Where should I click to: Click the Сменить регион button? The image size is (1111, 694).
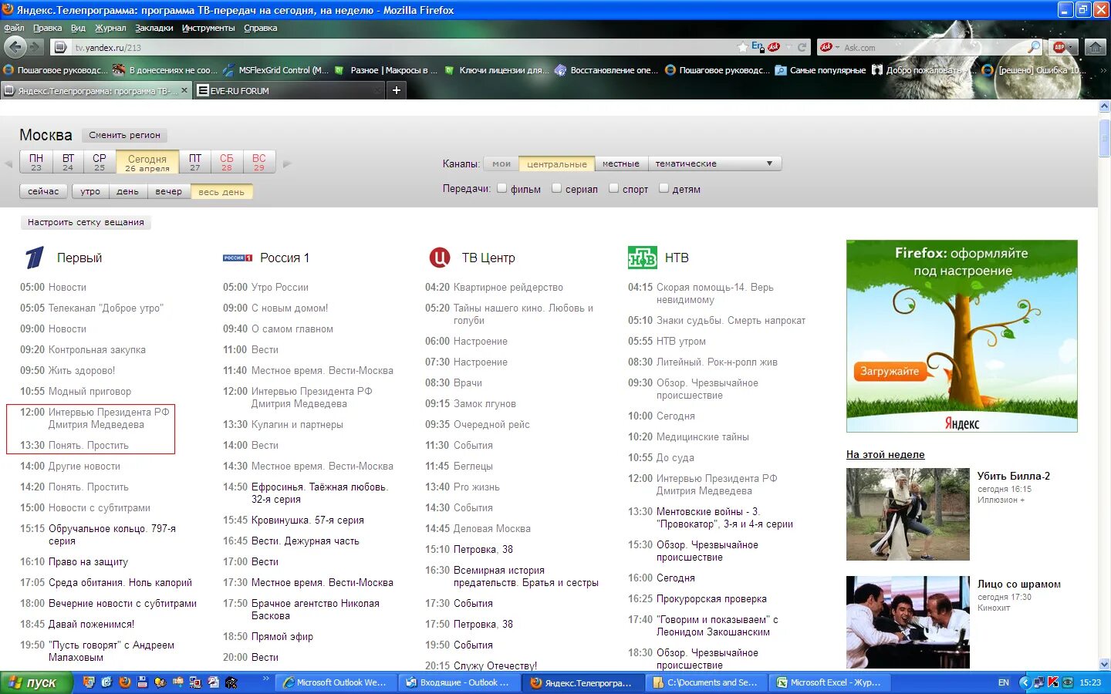(x=124, y=135)
